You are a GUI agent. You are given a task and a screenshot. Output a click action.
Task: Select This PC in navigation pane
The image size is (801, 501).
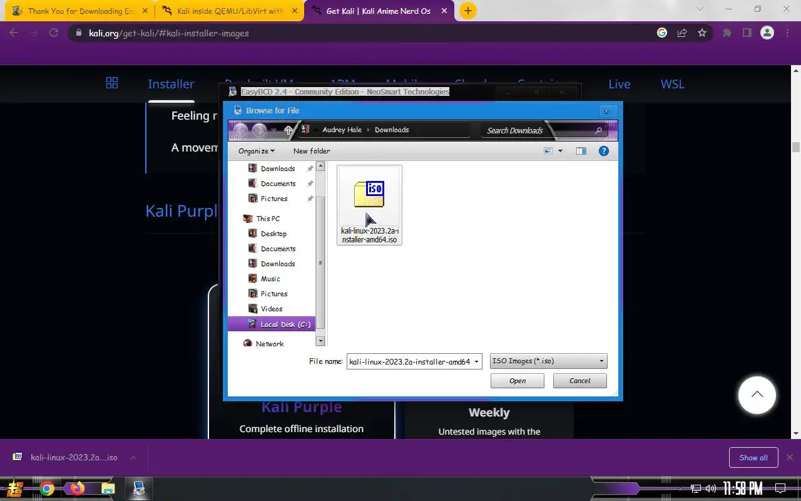(268, 219)
